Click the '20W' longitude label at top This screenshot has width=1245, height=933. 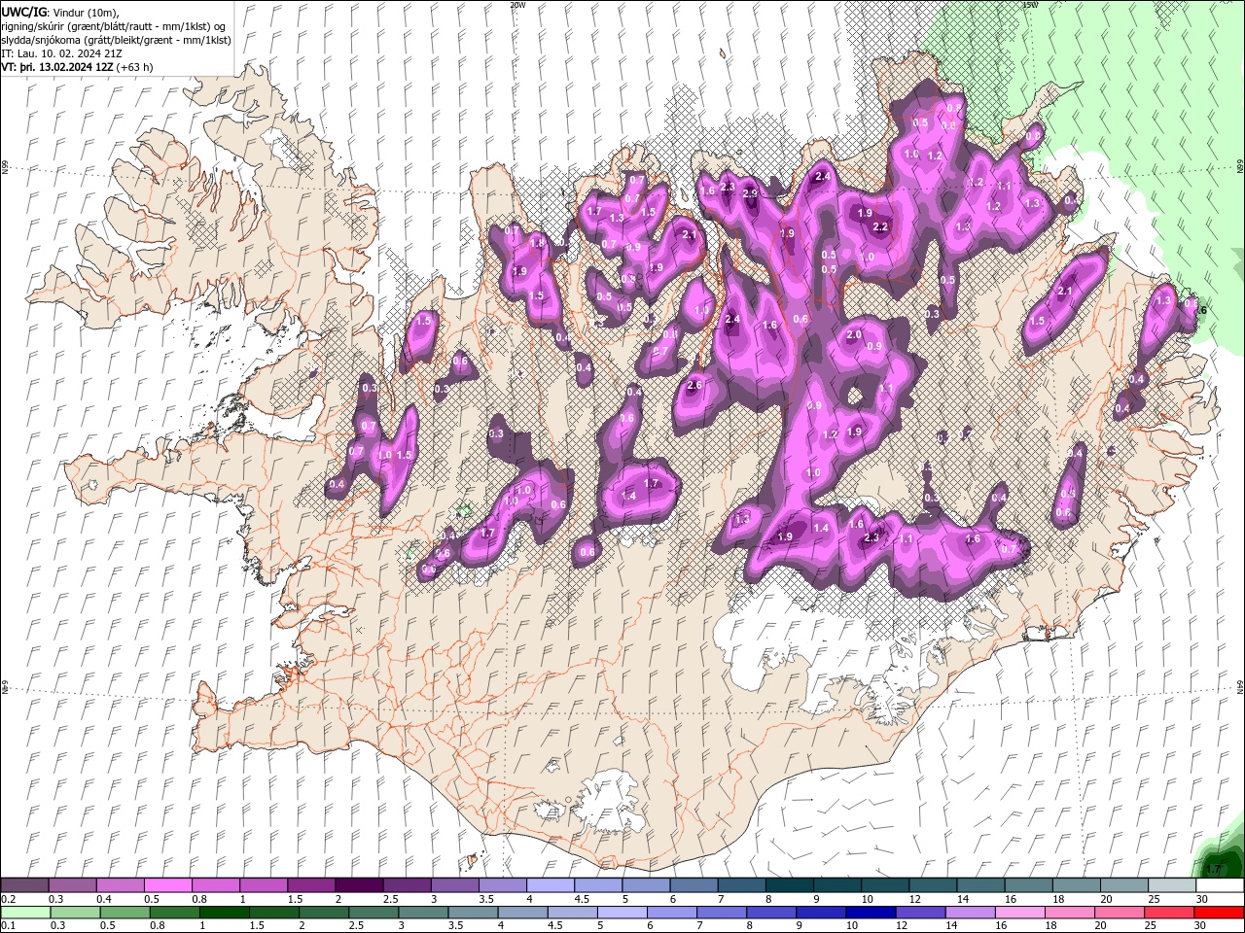[x=517, y=5]
